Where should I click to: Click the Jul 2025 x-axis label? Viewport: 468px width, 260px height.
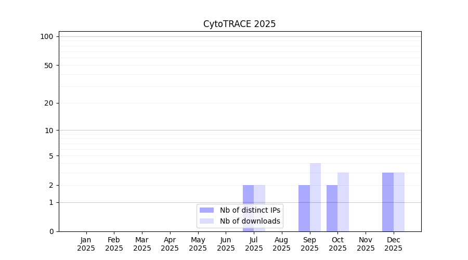coord(254,244)
